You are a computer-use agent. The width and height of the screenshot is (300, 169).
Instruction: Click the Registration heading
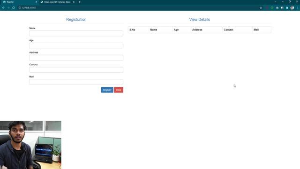[76, 19]
